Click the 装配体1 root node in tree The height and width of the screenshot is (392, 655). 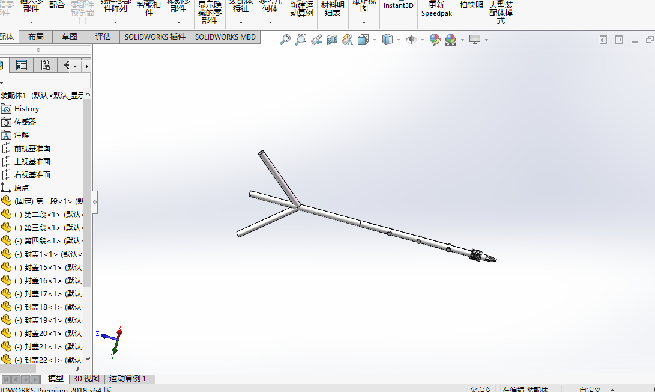tap(42, 96)
